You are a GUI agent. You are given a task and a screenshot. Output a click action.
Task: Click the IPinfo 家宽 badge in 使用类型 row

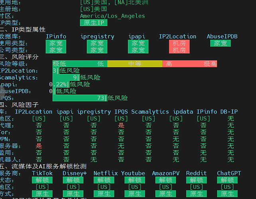[56, 43]
